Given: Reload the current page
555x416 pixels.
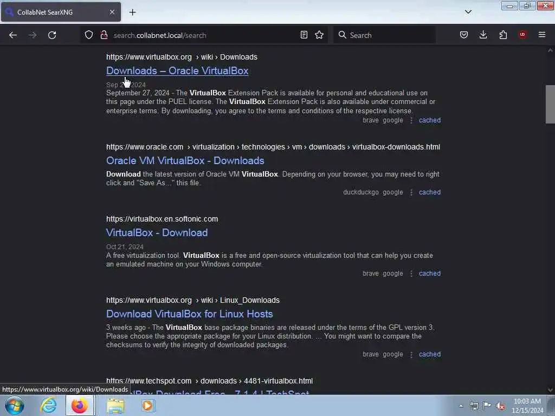Looking at the screenshot, I should click(x=52, y=35).
